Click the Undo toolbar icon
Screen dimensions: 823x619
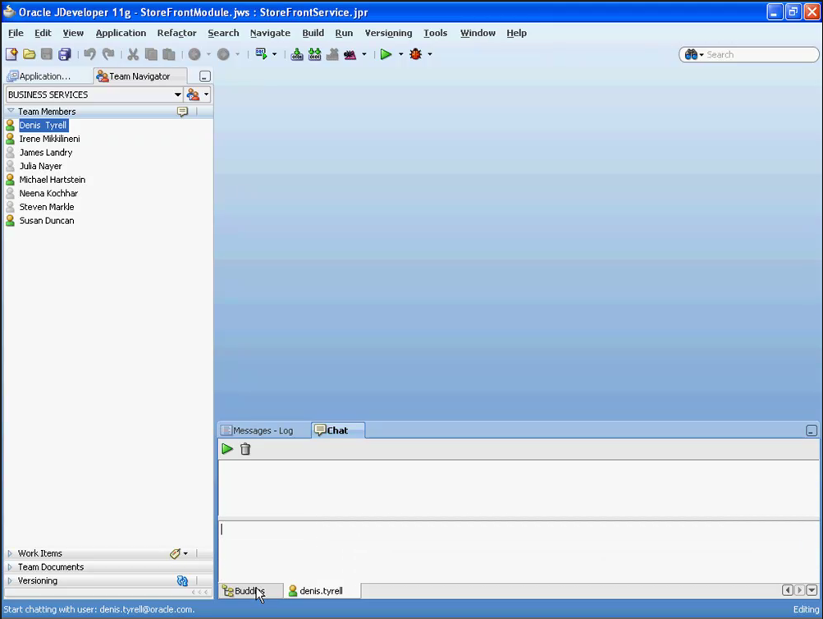click(x=89, y=54)
